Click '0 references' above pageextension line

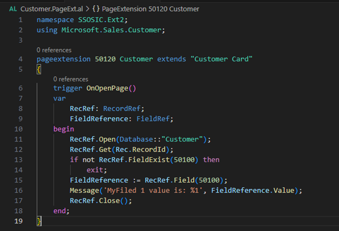(54, 50)
